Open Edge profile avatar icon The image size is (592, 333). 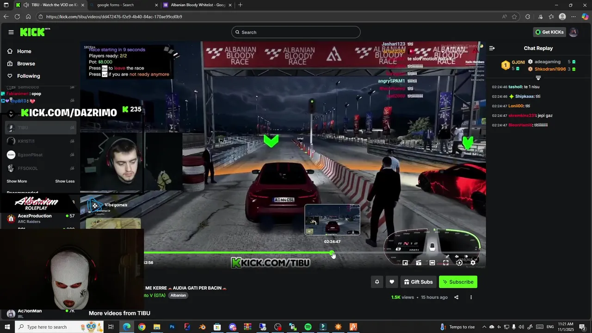tap(562, 17)
